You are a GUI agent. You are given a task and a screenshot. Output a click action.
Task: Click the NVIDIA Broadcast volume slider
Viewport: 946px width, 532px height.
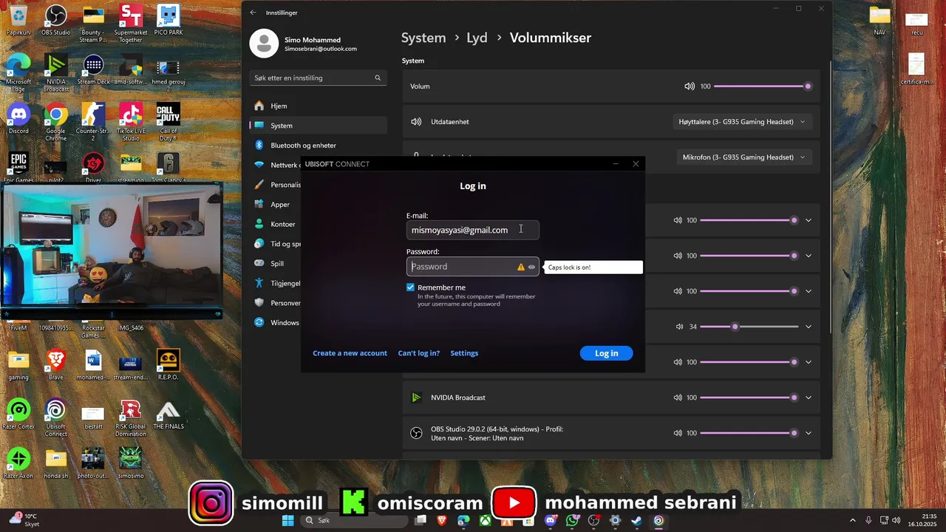click(749, 398)
